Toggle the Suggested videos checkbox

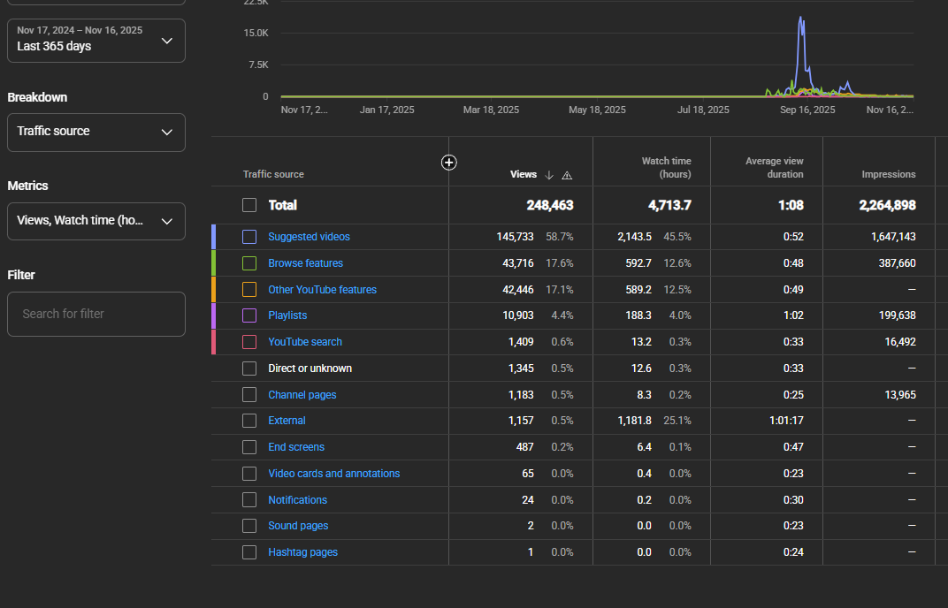tap(249, 237)
